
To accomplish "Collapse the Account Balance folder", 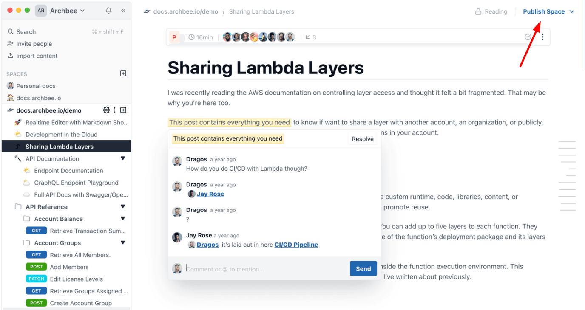I will pos(123,219).
